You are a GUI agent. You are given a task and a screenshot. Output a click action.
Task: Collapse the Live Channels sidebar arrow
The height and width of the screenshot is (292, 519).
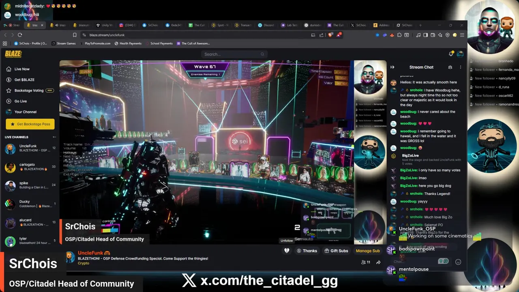tap(54, 137)
